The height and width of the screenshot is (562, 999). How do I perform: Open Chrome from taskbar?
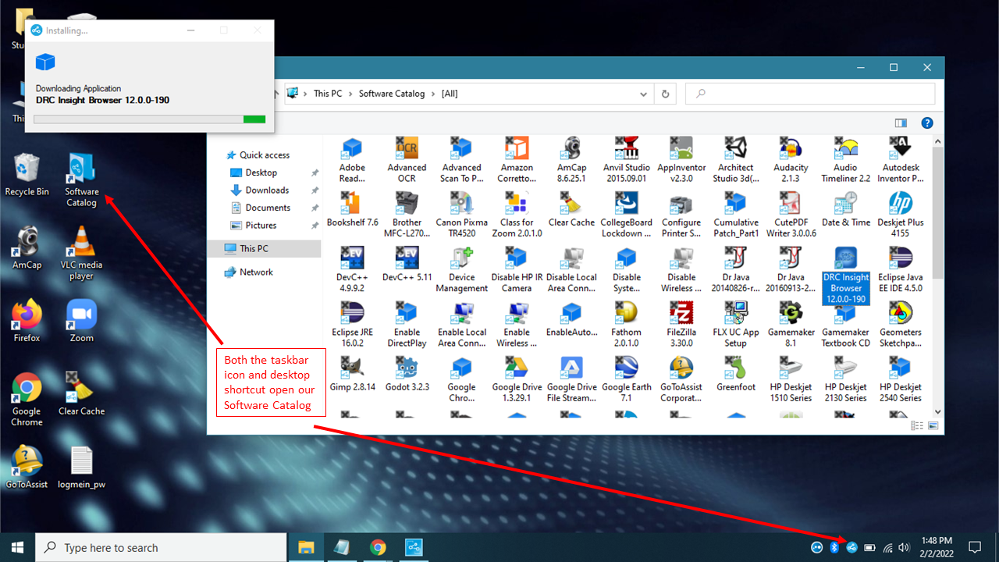click(378, 547)
